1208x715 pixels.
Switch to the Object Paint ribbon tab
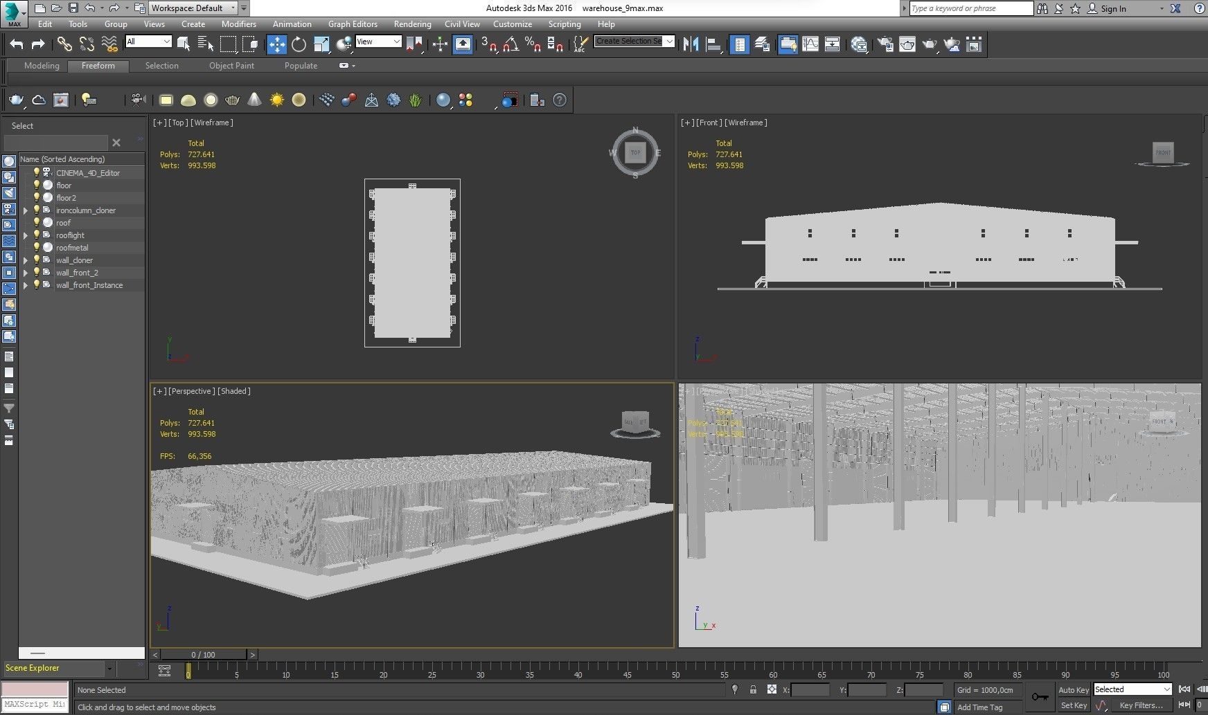(x=231, y=66)
